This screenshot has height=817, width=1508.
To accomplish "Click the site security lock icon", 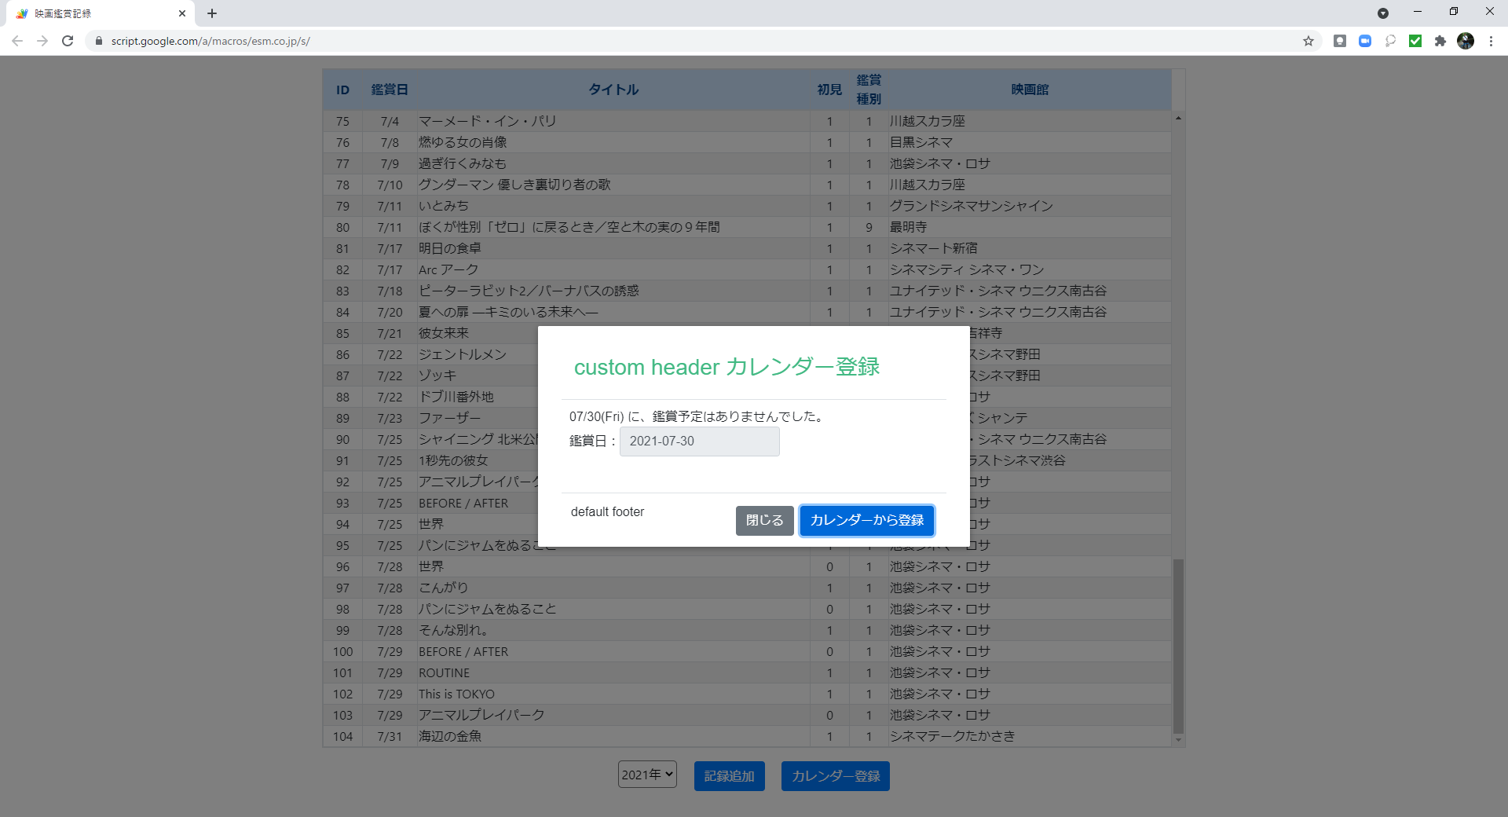I will click(99, 41).
